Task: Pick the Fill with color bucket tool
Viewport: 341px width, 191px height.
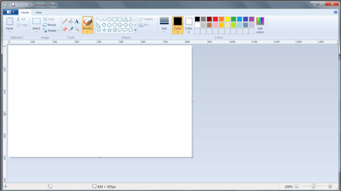Action: 71,21
